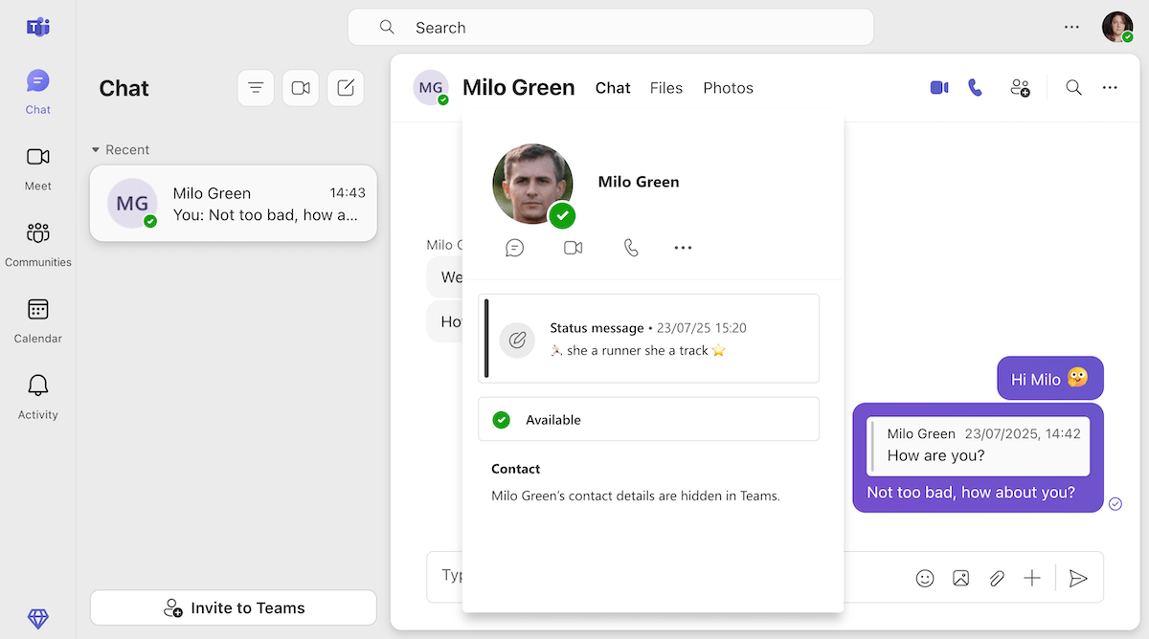1149x639 pixels.
Task: Insert an image in message box
Action: point(961,578)
